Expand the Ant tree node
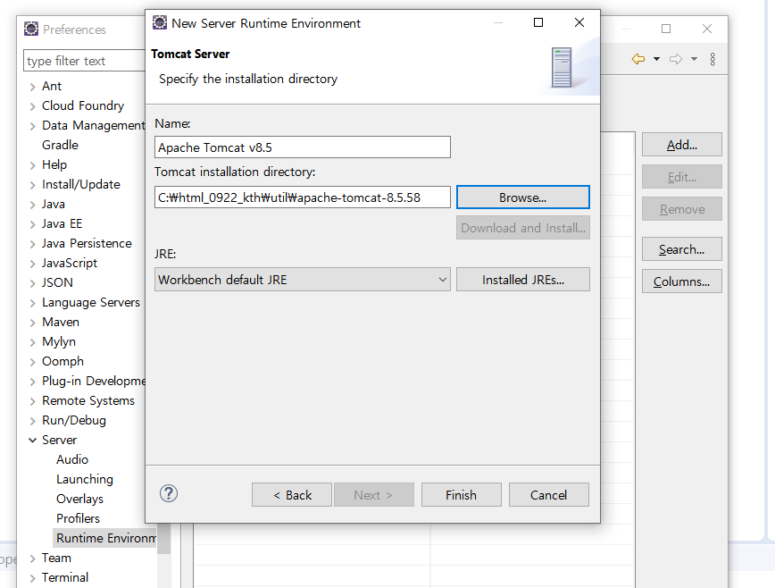775x588 pixels. (x=33, y=87)
